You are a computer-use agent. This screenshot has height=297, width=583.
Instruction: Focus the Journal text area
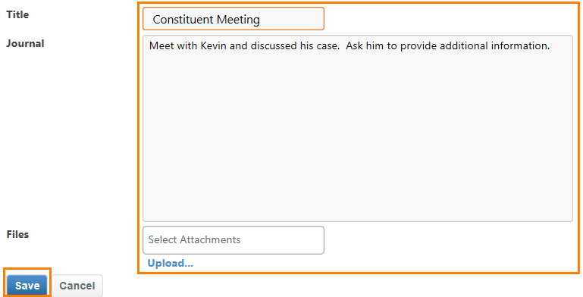point(358,129)
